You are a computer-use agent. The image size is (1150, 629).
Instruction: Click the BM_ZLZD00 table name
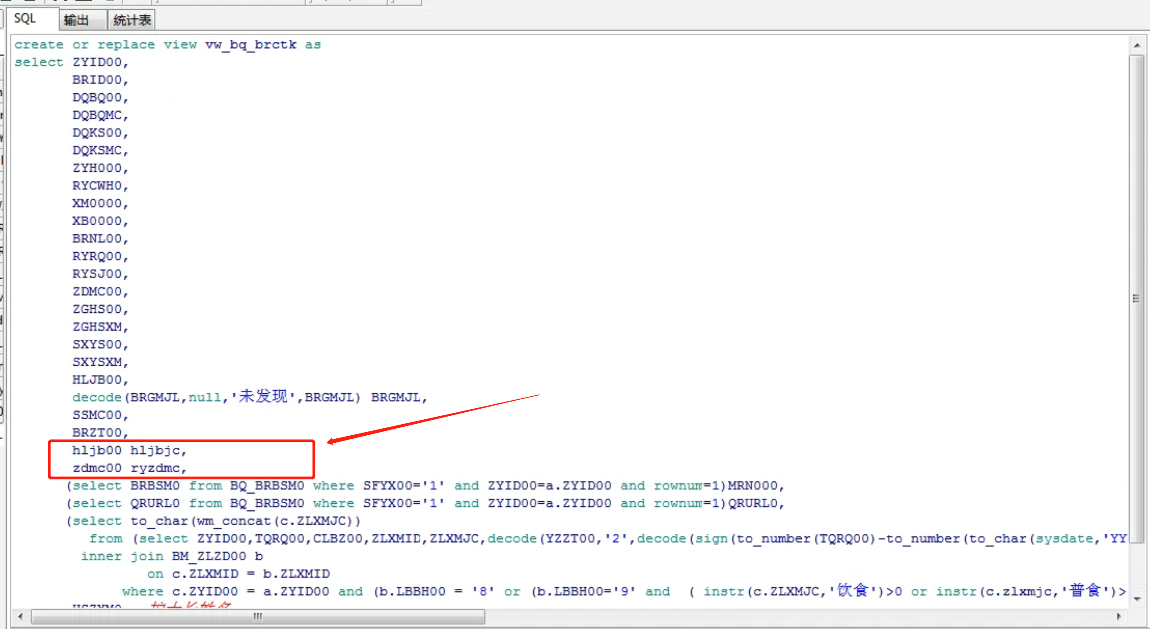[x=208, y=556]
